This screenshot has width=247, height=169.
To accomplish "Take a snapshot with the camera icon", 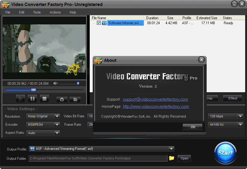I will click(x=62, y=99).
